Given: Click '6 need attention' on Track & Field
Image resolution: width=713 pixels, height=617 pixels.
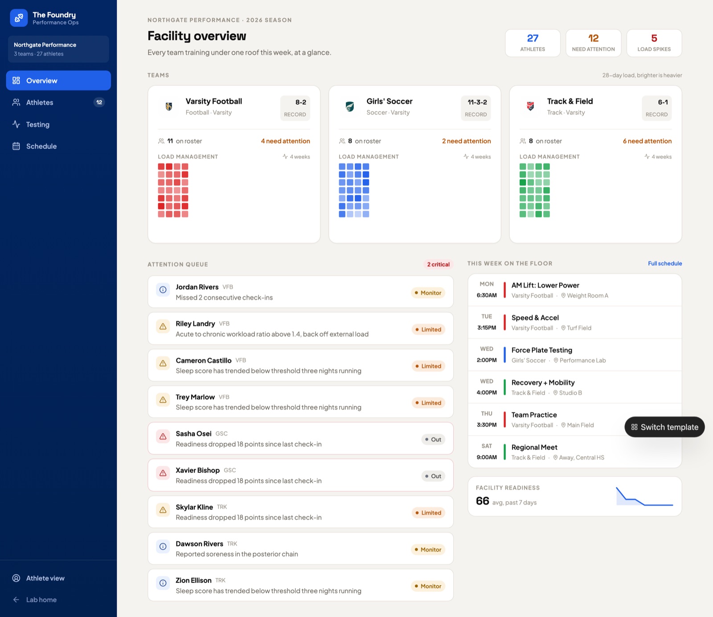Looking at the screenshot, I should tap(647, 141).
